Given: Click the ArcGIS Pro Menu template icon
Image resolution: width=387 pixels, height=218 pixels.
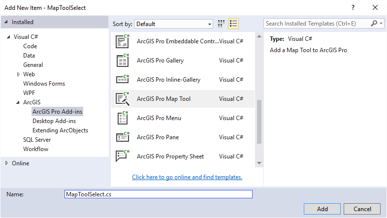Looking at the screenshot, I should click(x=123, y=118).
